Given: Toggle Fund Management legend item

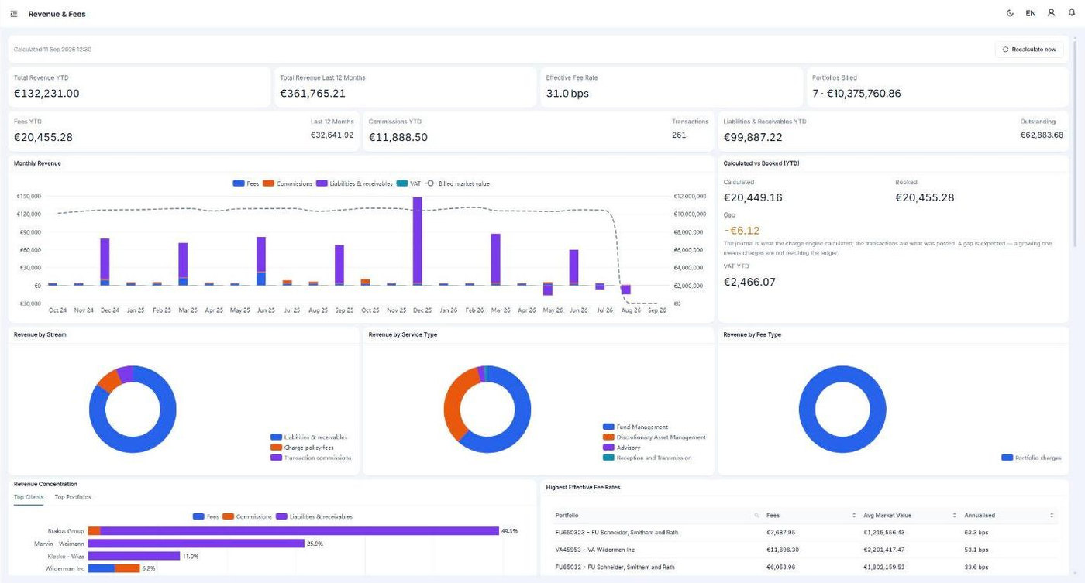Looking at the screenshot, I should [635, 427].
